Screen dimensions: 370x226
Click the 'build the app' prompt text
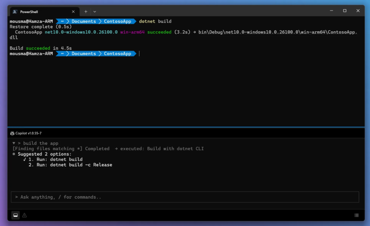[x=40, y=143]
